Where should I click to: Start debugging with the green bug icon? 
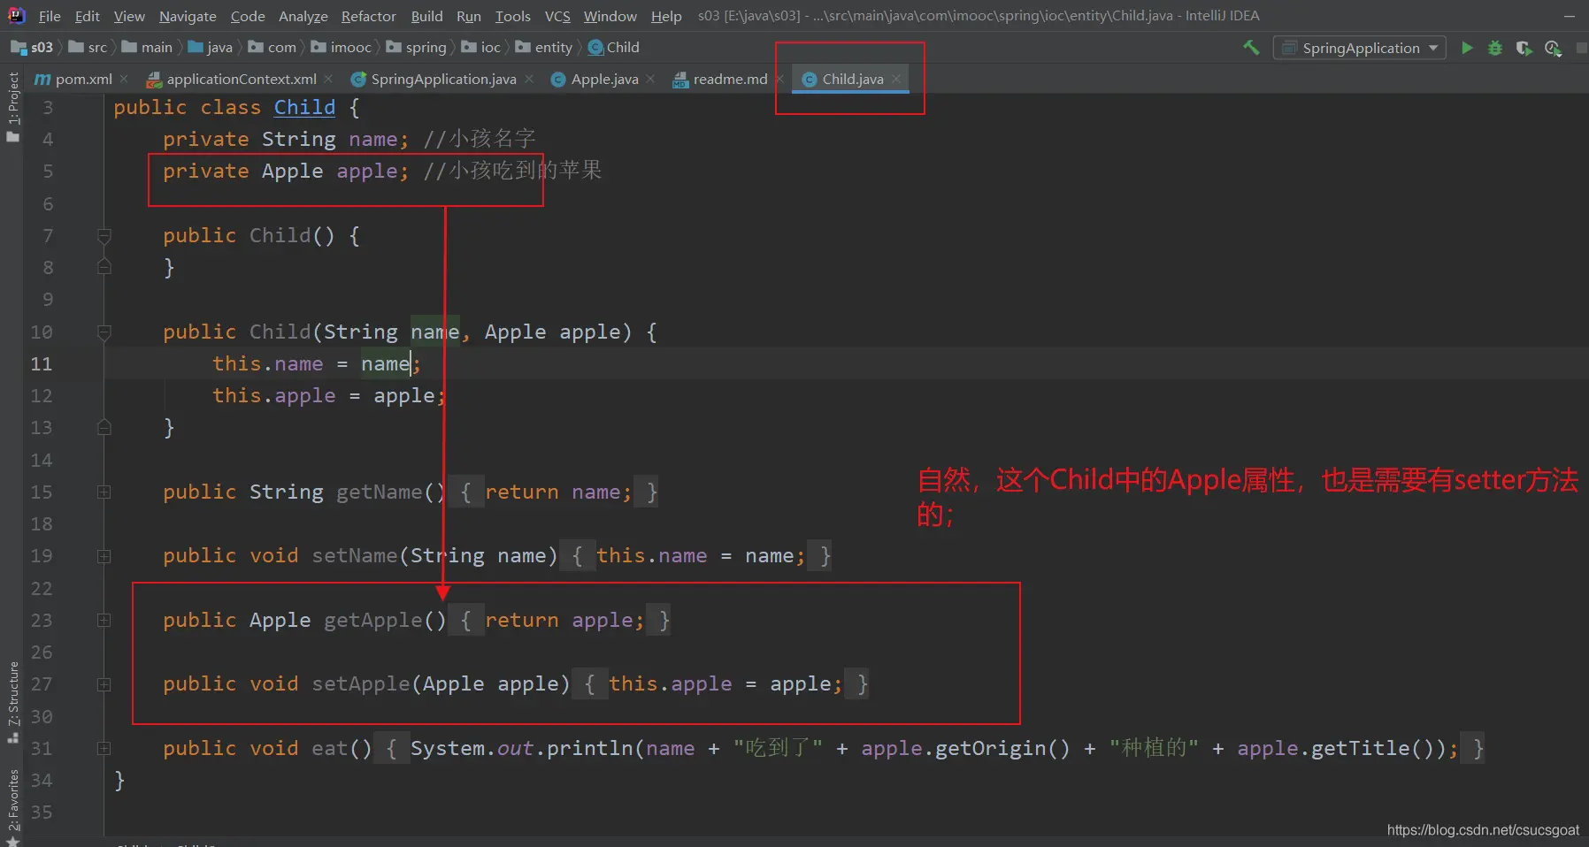[x=1495, y=48]
